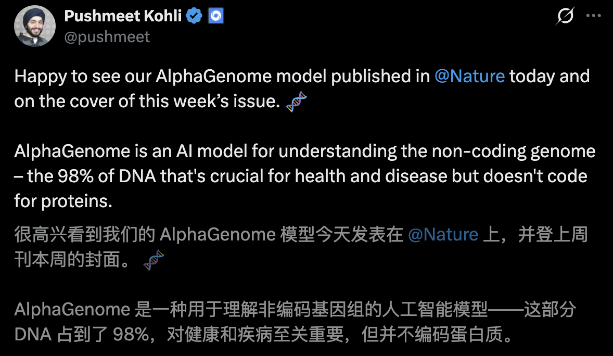
Task: Open profile by clicking Pushmeet Kohli's name
Action: [x=122, y=16]
